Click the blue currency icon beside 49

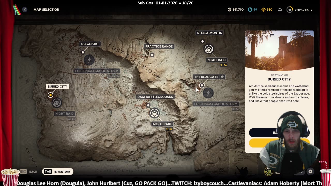[x=250, y=10]
